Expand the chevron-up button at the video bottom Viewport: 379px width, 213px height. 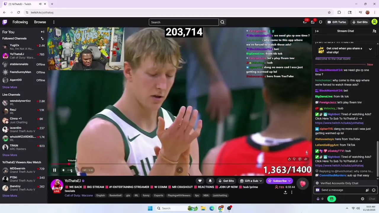tap(179, 170)
